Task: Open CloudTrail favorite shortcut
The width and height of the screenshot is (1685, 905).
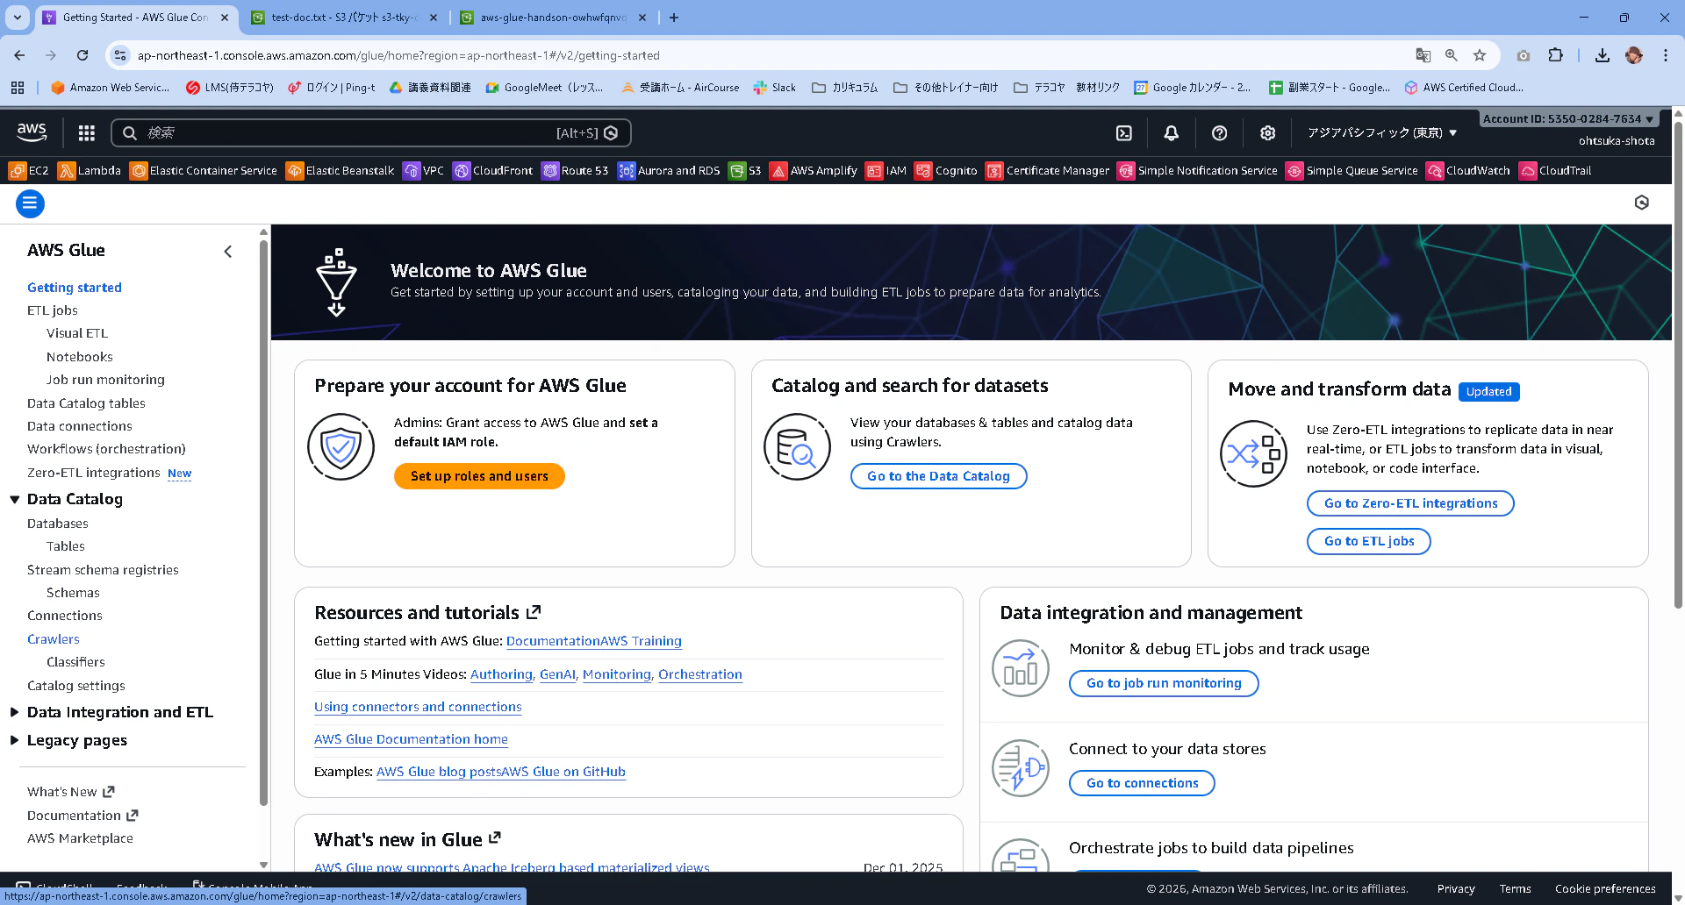Action: (x=1555, y=170)
